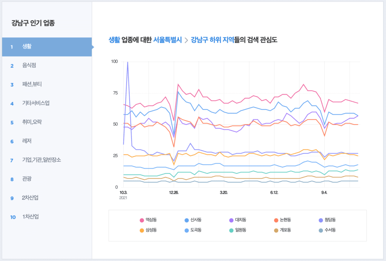386x261 pixels.
Task: Click the 강남구 인기 업종 heading
Action: (33, 23)
